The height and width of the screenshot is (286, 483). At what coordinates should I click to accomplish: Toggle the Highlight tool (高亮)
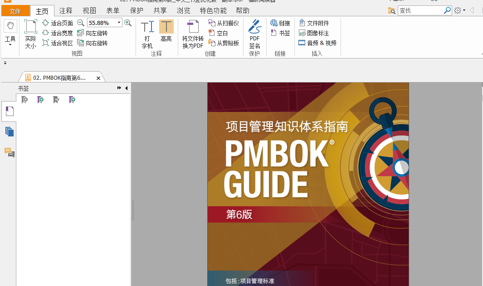[x=166, y=31]
